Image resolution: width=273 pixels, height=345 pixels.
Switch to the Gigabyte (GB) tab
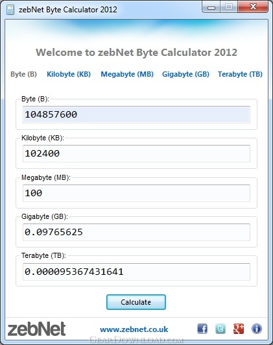point(185,74)
